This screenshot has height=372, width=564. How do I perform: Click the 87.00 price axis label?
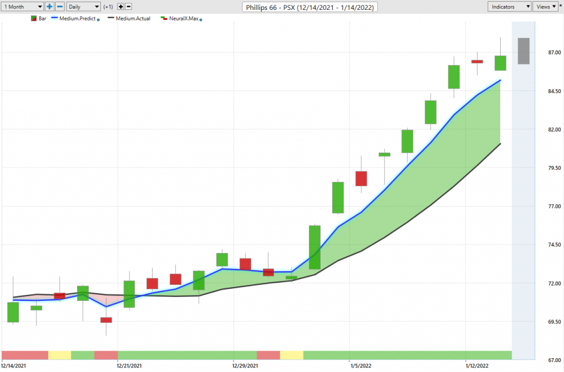[554, 52]
